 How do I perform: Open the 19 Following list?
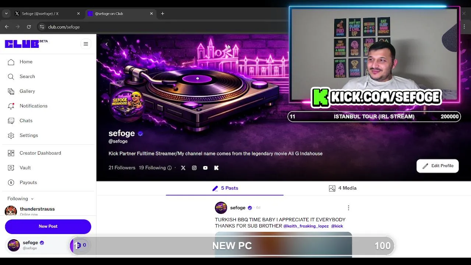(152, 168)
